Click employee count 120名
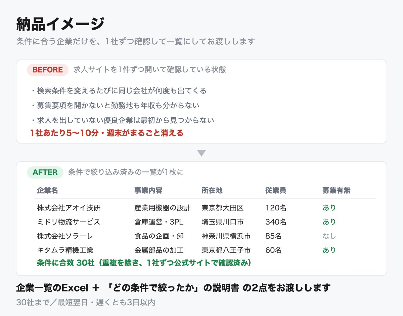This screenshot has height=316, width=403. 276,208
